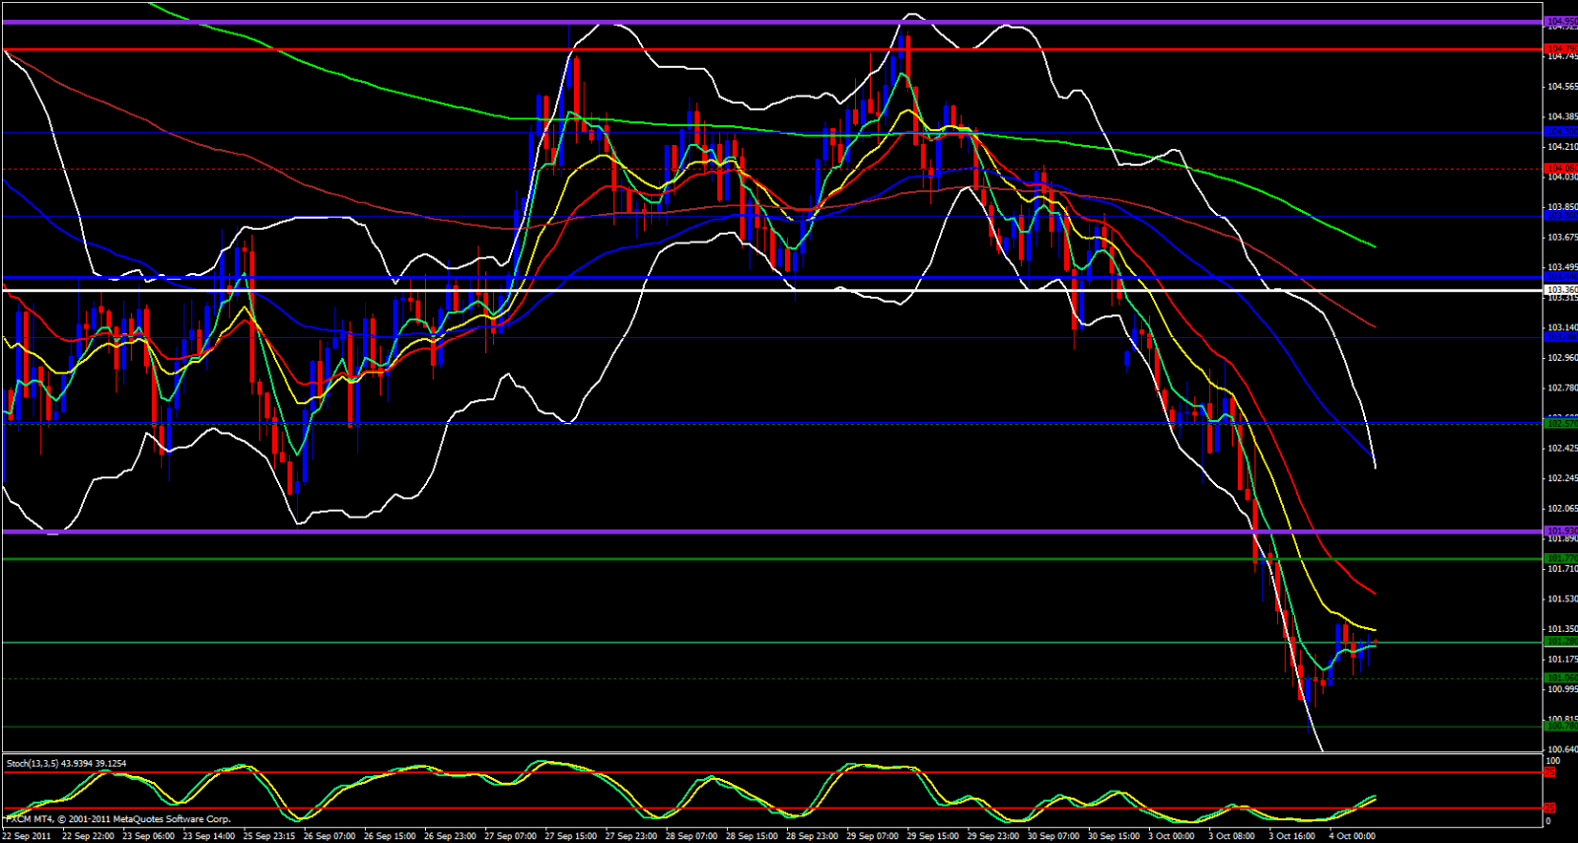This screenshot has width=1578, height=843.
Task: Select the red 104.790 price tag
Action: (x=1560, y=48)
